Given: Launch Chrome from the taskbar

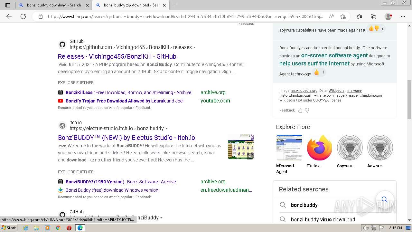Looking at the screenshot, I should pos(58,228).
